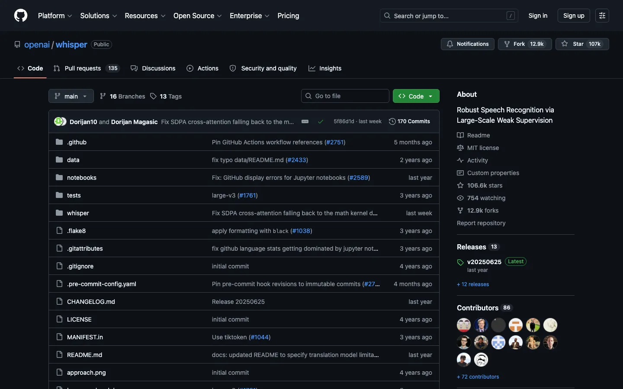Expand the green Code download dropdown
The height and width of the screenshot is (389, 623).
click(x=416, y=96)
